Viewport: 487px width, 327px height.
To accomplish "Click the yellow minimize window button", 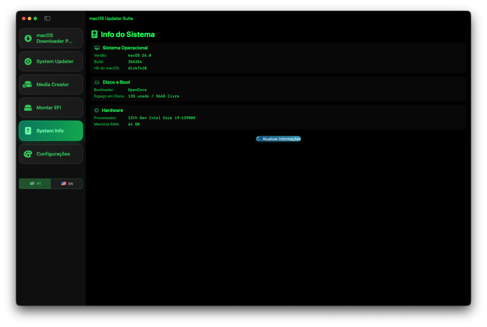I will coord(30,18).
